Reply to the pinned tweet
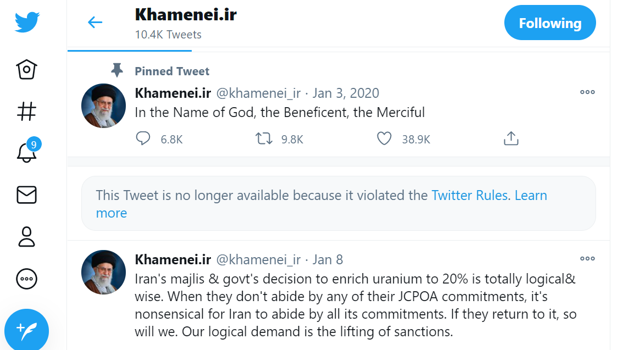623x350 pixels. pyautogui.click(x=143, y=138)
